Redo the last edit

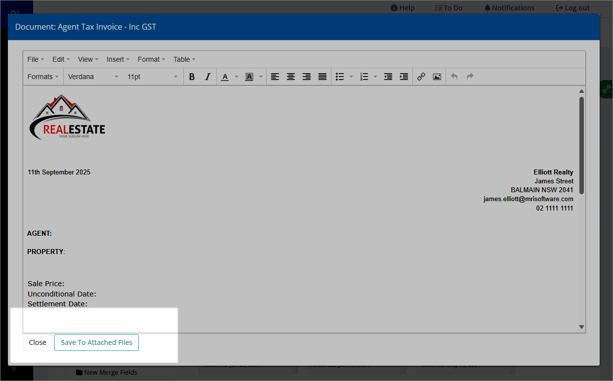(470, 77)
